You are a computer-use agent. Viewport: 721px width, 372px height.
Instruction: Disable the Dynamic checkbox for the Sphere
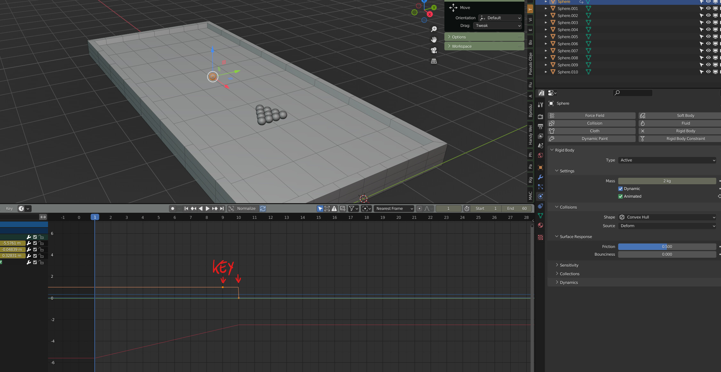tap(620, 188)
